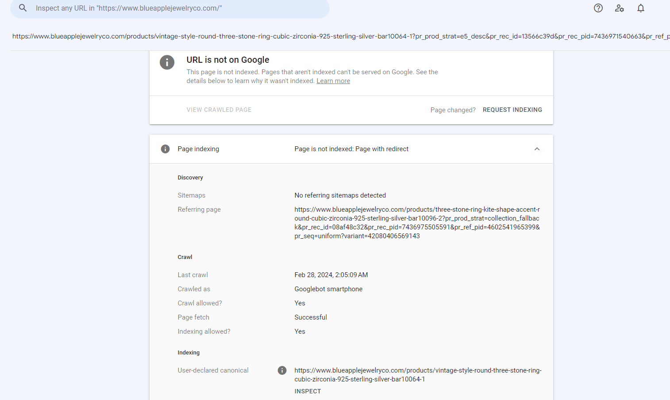Open the notifications bell
The width and height of the screenshot is (670, 400).
pos(641,8)
